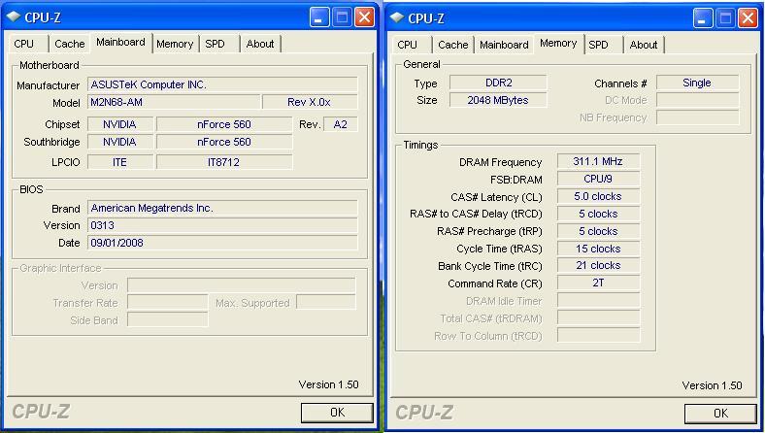Click the LPCIO vendor field ITE
Screen dimensions: 765x433
point(120,162)
